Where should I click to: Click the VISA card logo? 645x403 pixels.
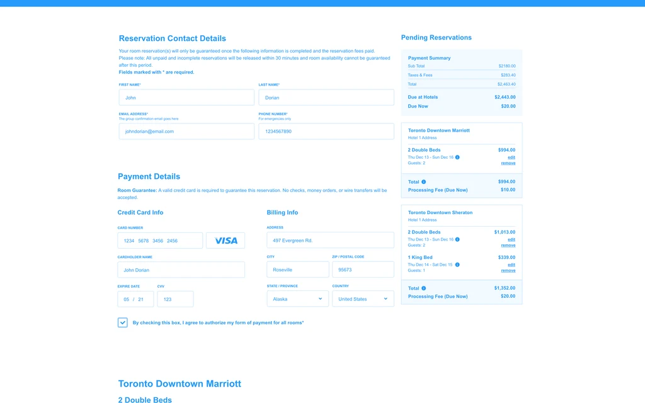coord(225,241)
